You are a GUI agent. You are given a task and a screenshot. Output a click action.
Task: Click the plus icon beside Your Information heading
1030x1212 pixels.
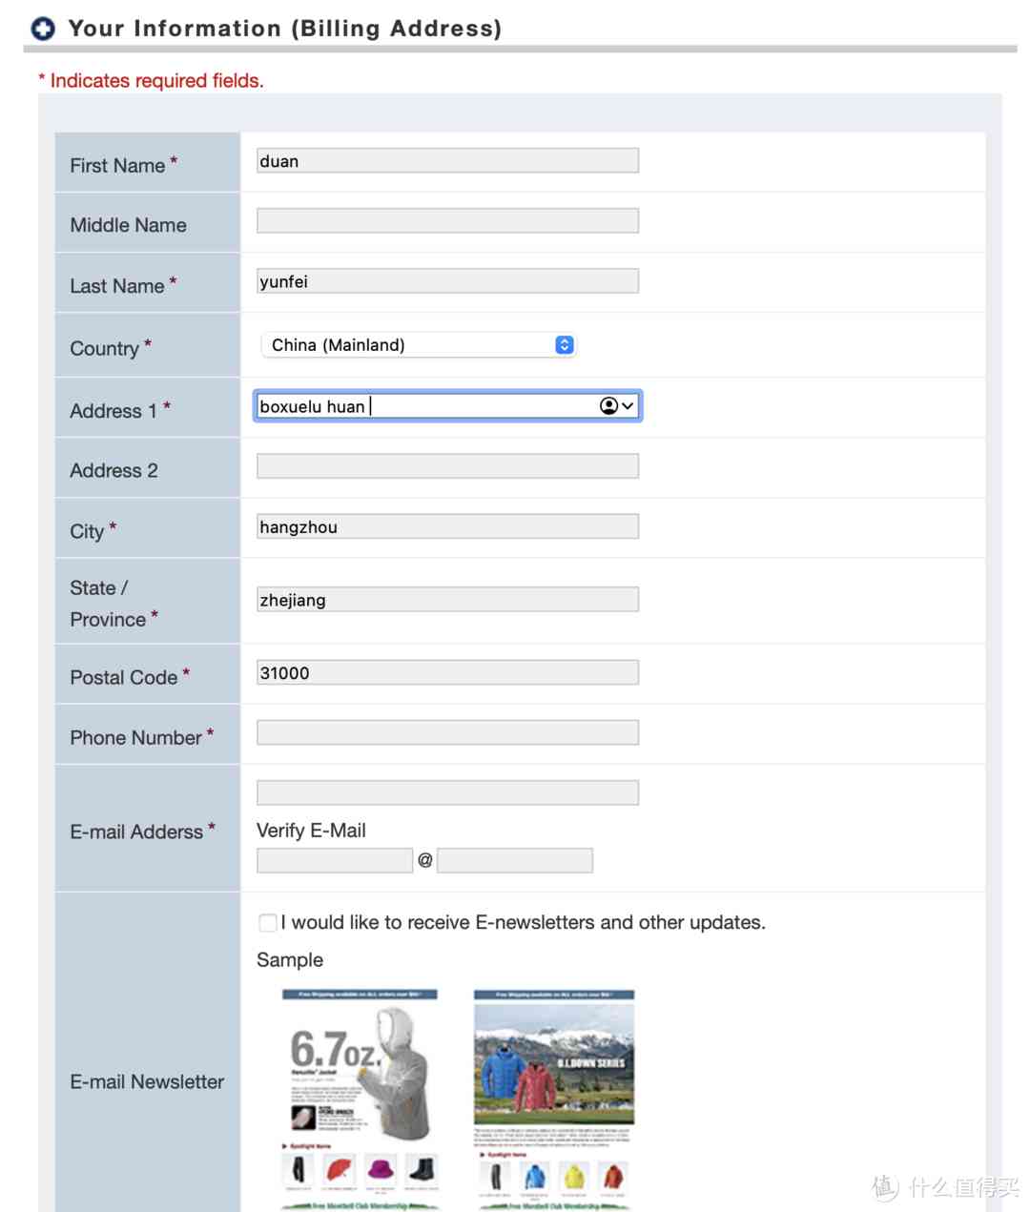pos(43,29)
